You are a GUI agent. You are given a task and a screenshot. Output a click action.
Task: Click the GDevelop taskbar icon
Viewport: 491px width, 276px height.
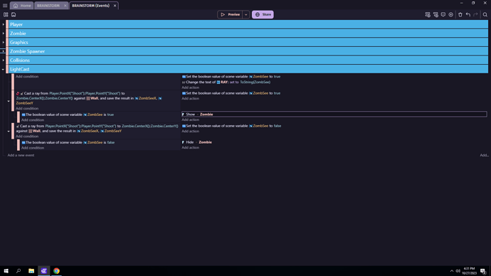click(44, 271)
